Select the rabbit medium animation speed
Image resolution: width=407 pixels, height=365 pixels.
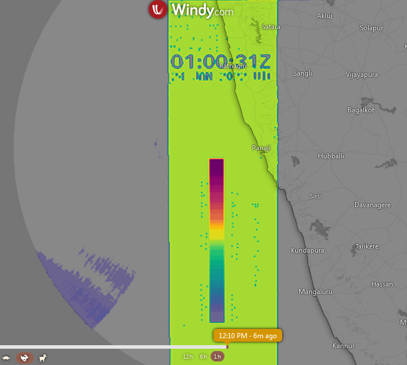pos(24,358)
